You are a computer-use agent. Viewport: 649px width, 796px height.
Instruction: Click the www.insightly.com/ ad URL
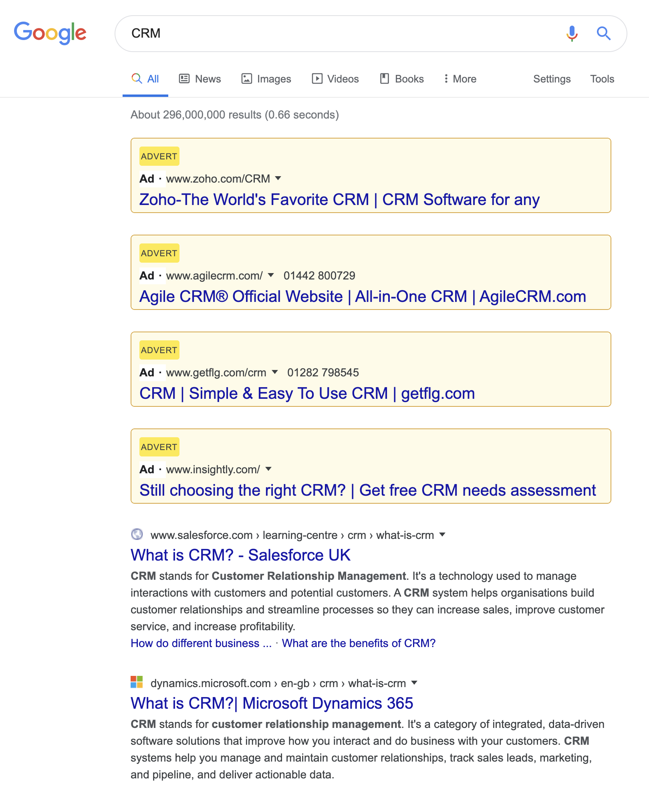(213, 469)
